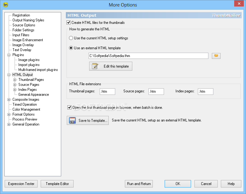Click the Edit this template button
This screenshot has width=246, height=194.
pyautogui.click(x=111, y=66)
